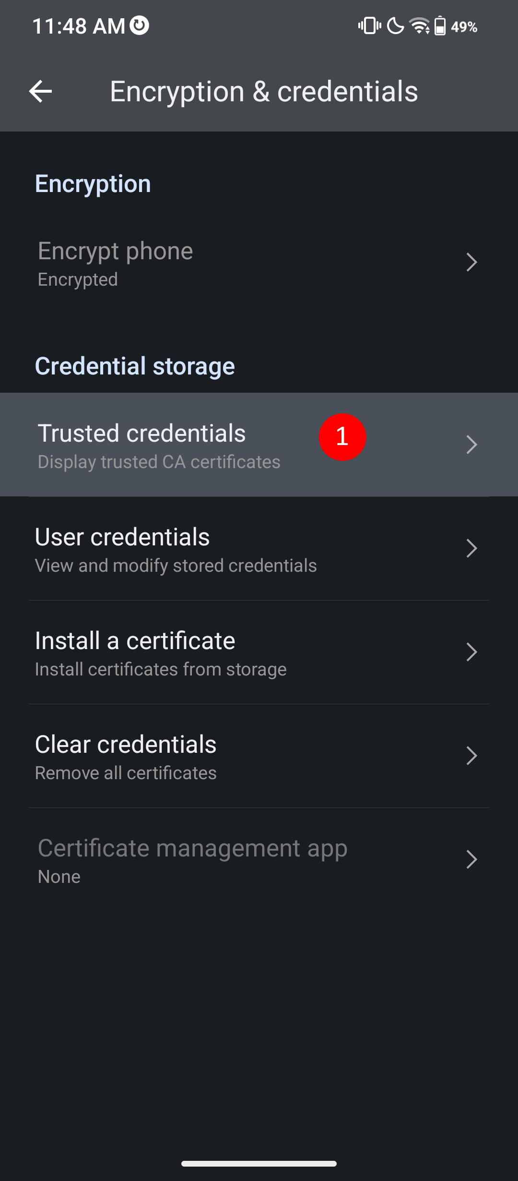Choose Clear credentials
This screenshot has height=1181, width=518.
pyautogui.click(x=259, y=756)
